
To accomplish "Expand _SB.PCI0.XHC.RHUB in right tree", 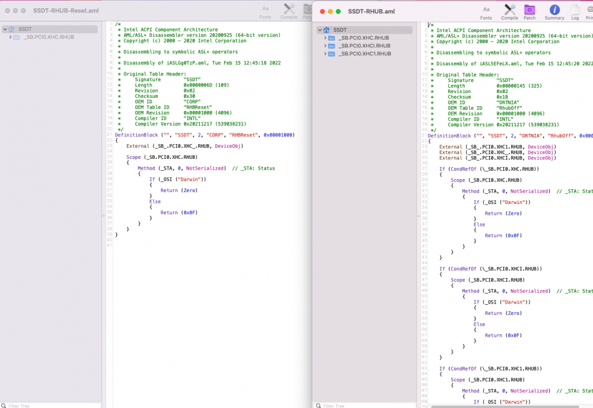I will 325,38.
